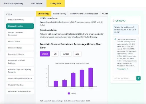146x104 pixels.
Task: Switch the chart to the Asia region
Action: [x=77, y=54]
